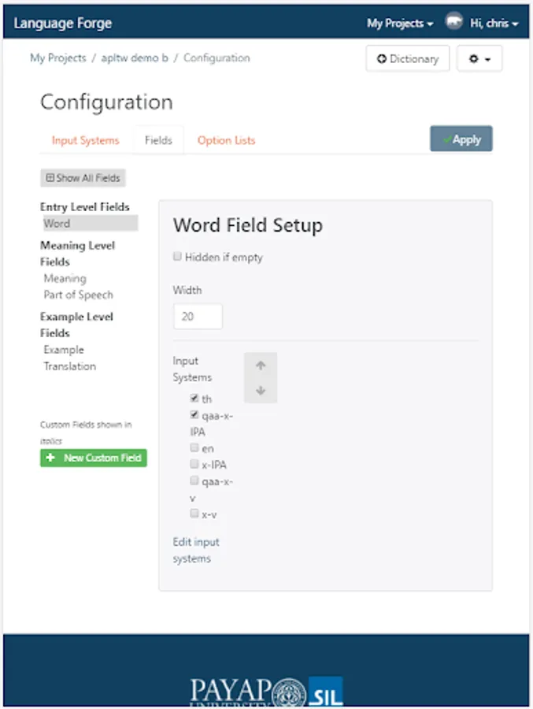Image resolution: width=533 pixels, height=709 pixels.
Task: Click the Configuration breadcrumb
Action: (x=217, y=58)
